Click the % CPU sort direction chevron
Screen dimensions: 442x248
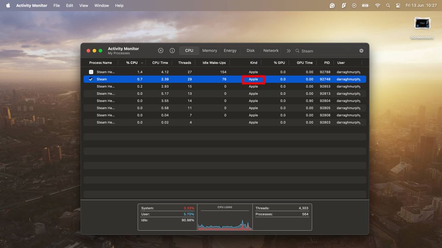(142, 62)
